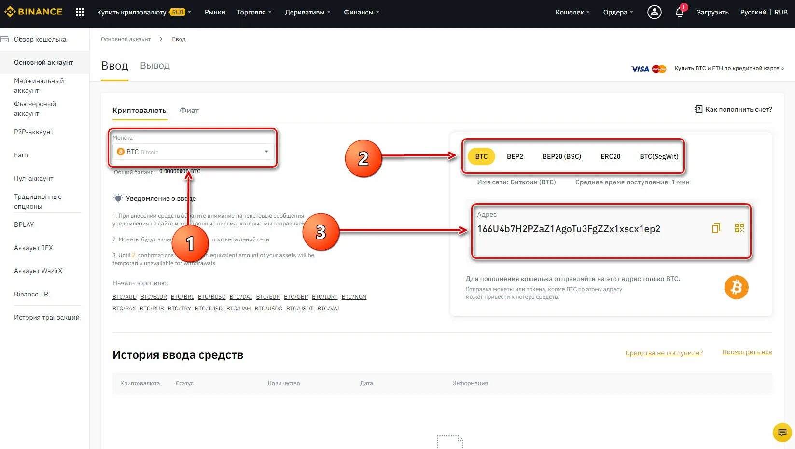Viewport: 795px width, 449px height.
Task: Open Маржинальный аккаунт in sidebar
Action: pos(39,85)
